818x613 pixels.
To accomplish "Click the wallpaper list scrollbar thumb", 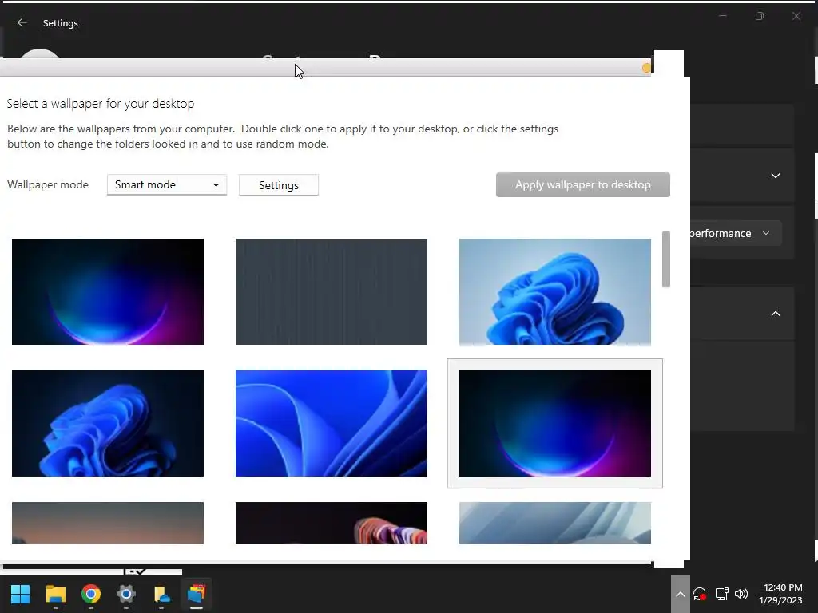I will click(x=666, y=259).
